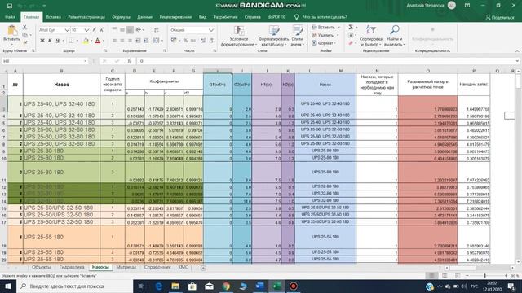
Task: Click the Clear eraser icon
Action: coord(351,43)
